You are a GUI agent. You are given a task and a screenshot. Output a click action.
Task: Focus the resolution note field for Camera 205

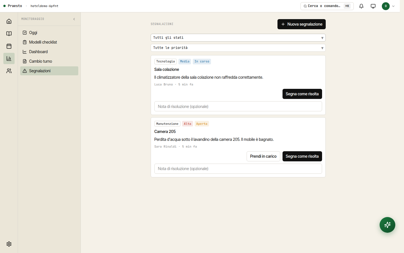238,169
